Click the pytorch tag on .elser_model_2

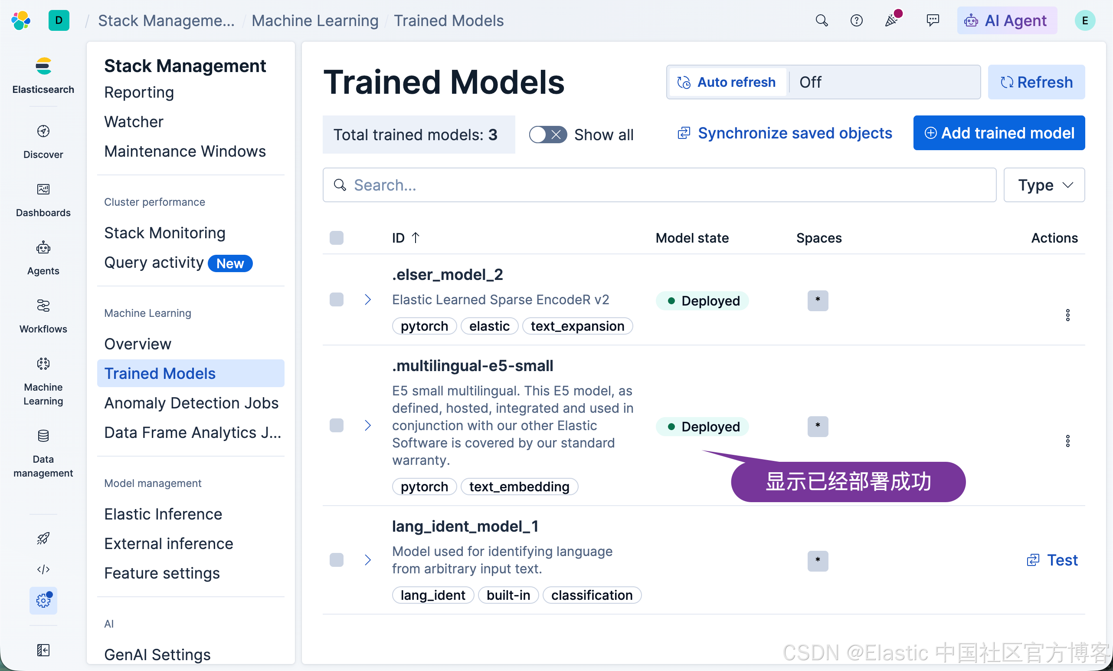point(424,326)
